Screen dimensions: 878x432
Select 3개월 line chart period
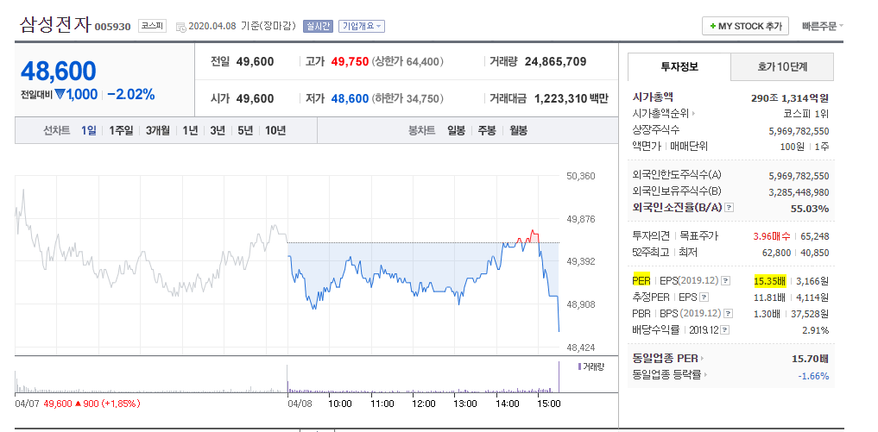[x=157, y=130]
